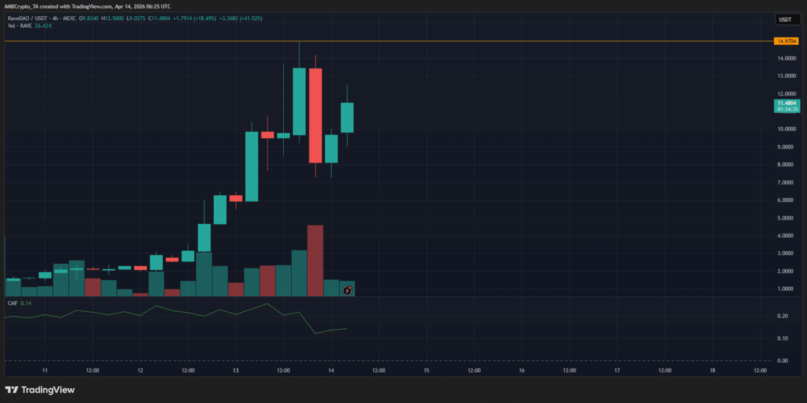Click the orange 14.9704 price line label
The width and height of the screenshot is (807, 403).
point(787,40)
